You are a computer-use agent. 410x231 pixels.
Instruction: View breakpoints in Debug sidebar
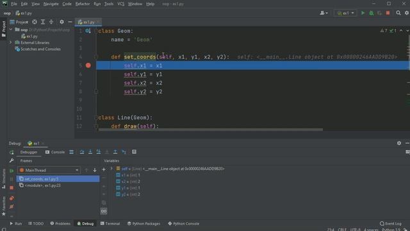coord(12,198)
